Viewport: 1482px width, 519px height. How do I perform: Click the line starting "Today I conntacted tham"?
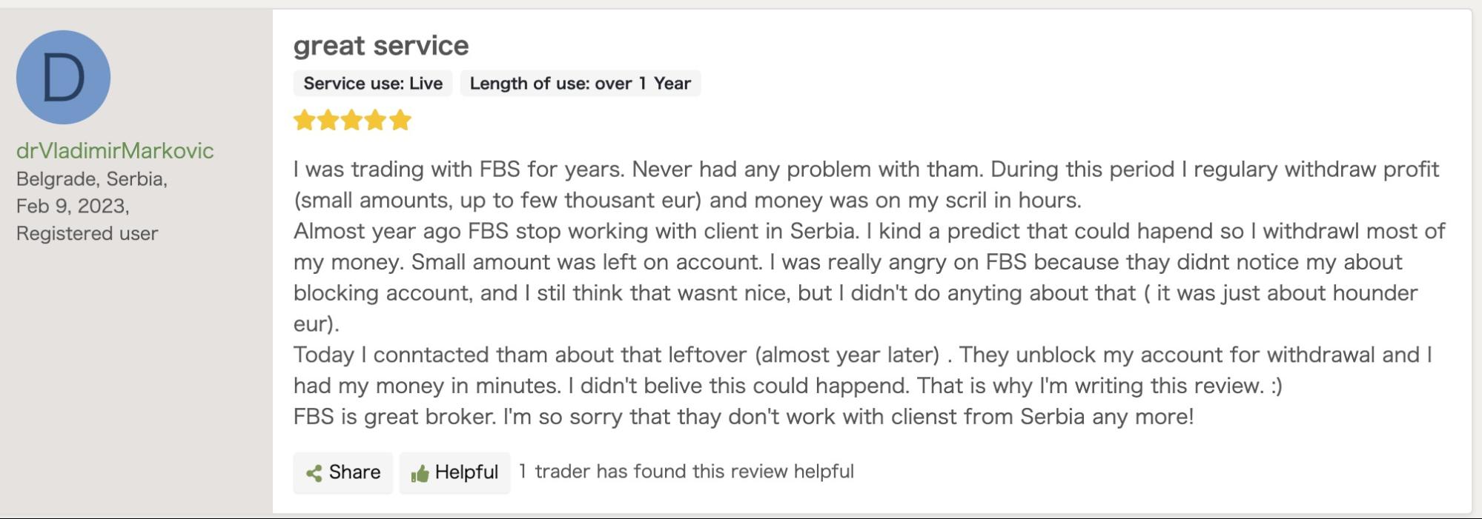pyautogui.click(x=862, y=355)
